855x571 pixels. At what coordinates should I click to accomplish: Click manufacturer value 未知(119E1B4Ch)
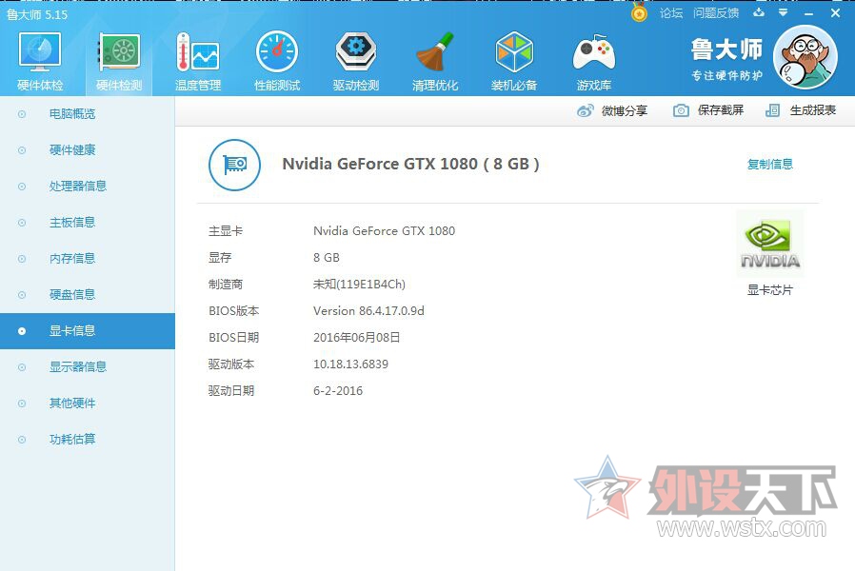359,285
